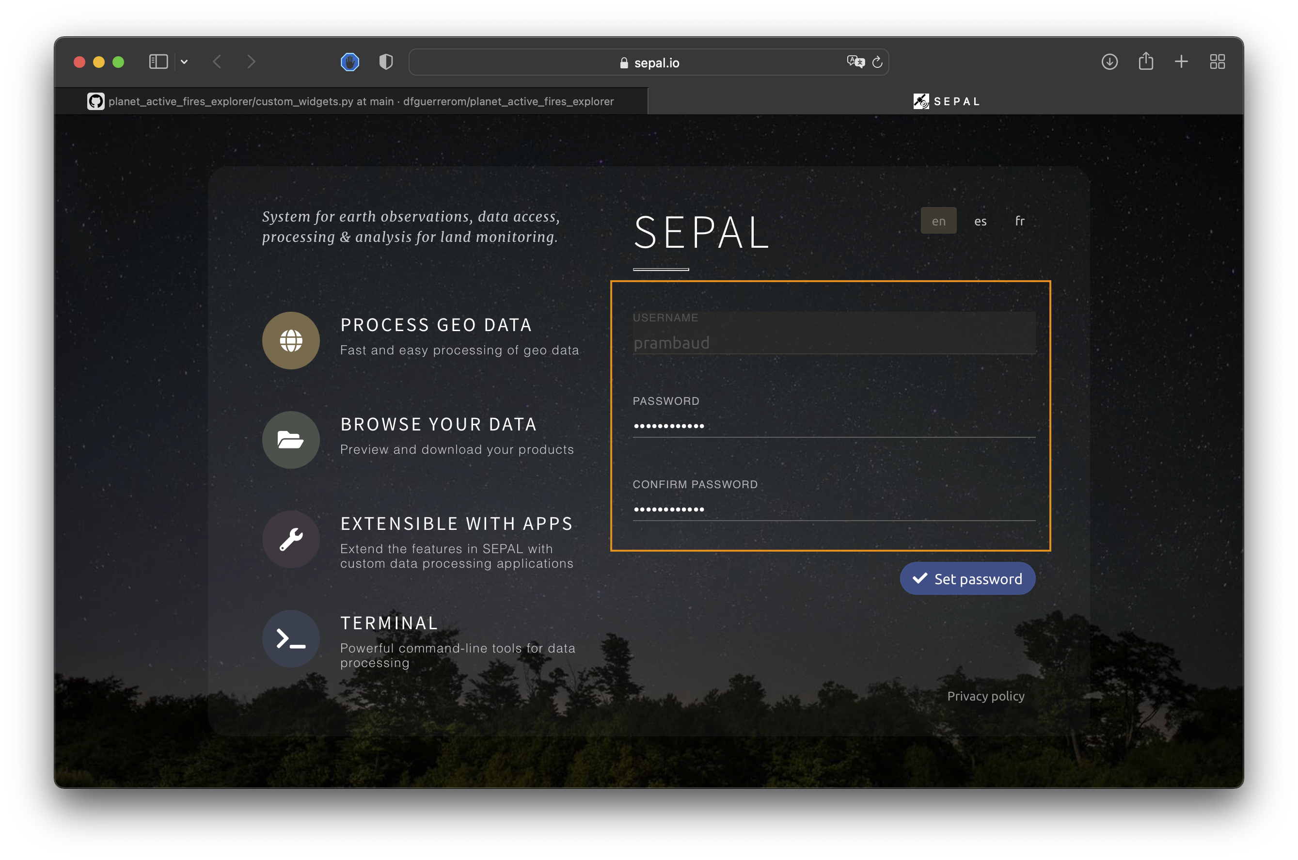This screenshot has width=1298, height=860.
Task: Click the folder Browse Your Data icon
Action: (291, 440)
